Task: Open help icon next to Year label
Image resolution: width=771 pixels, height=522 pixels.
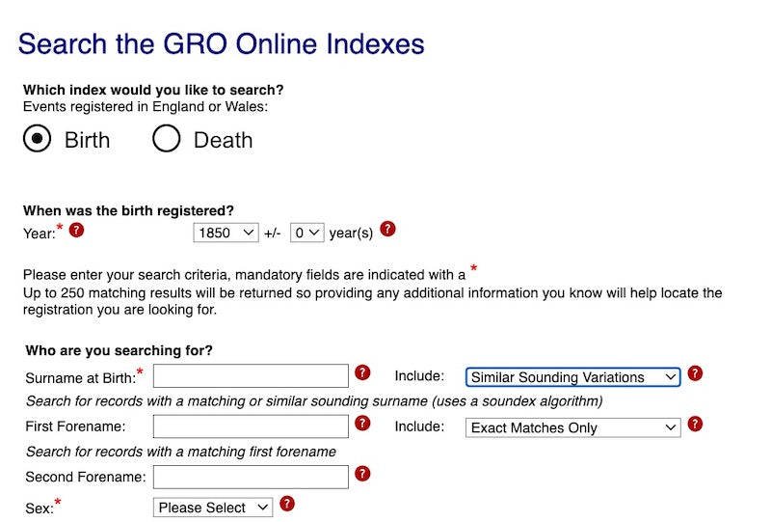Action: [76, 230]
